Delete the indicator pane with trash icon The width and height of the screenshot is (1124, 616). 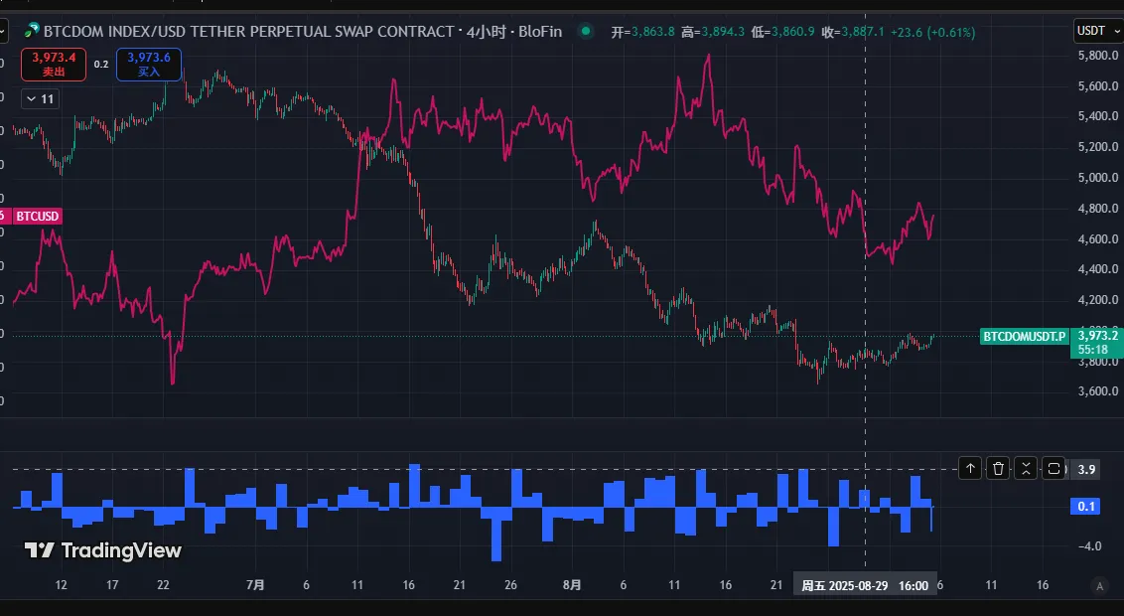[998, 468]
